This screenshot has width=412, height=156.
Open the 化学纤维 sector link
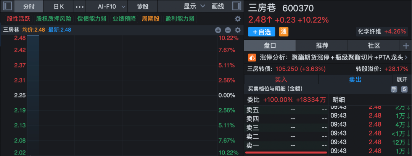click(x=369, y=32)
